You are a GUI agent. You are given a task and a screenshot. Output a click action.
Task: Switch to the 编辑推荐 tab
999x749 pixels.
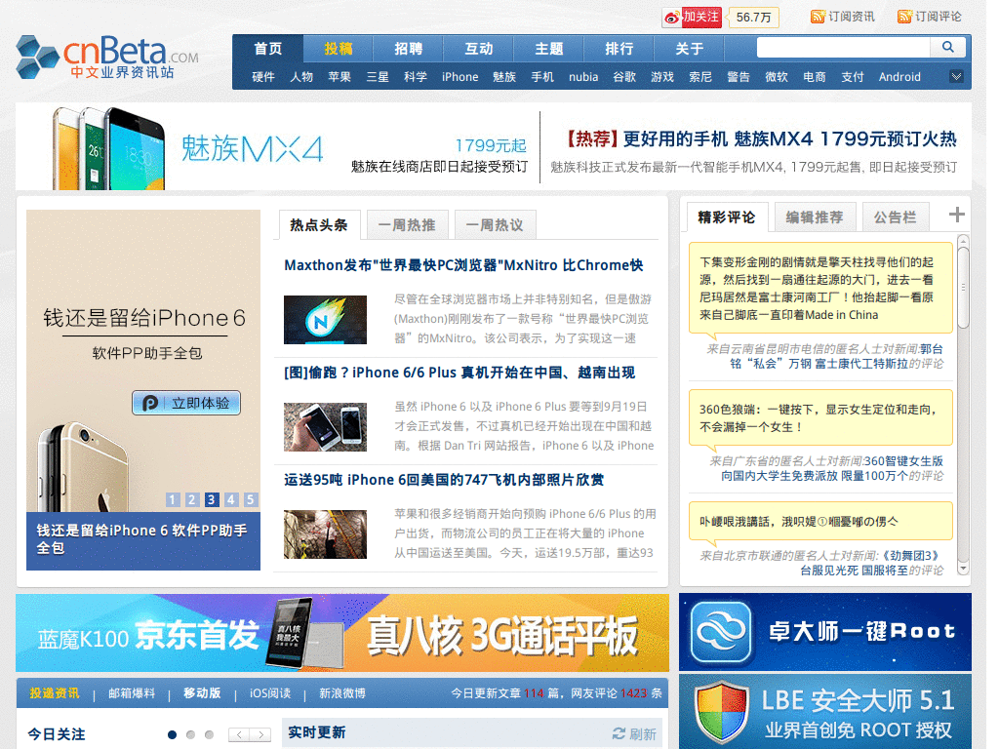tap(815, 217)
